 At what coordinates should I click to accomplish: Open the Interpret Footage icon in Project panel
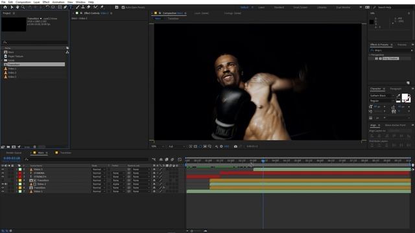tap(3, 147)
